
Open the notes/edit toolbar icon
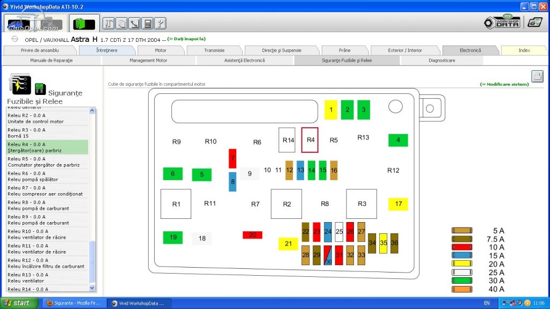tap(135, 24)
